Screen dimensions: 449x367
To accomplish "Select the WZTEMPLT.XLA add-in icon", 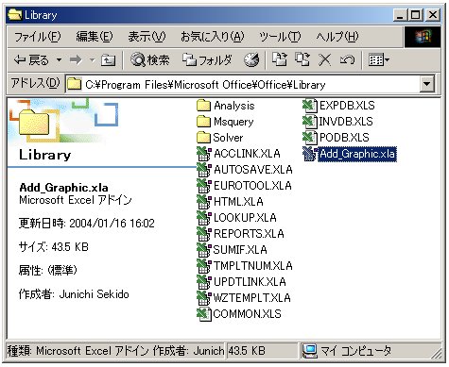I will (x=203, y=298).
